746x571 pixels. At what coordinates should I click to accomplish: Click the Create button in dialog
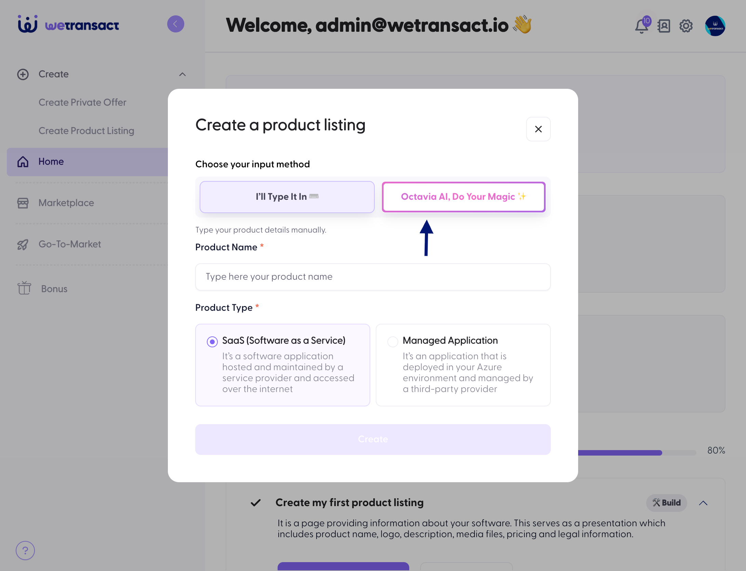pos(373,440)
